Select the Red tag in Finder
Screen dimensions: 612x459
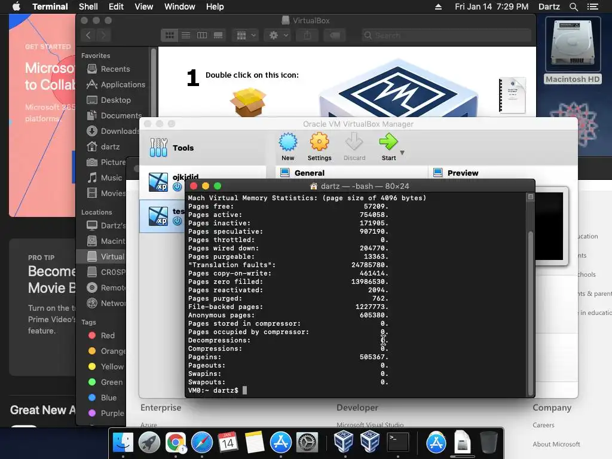click(x=102, y=335)
